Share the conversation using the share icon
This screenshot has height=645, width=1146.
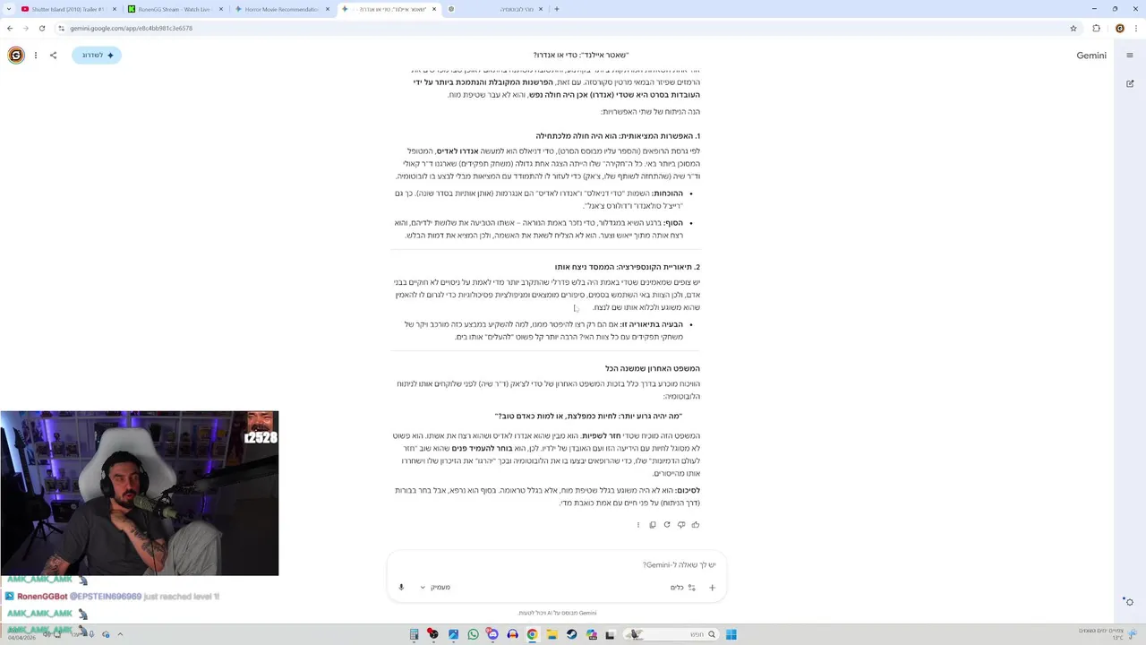(x=53, y=56)
